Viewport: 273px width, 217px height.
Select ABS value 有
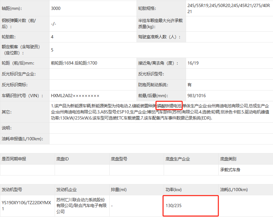click(x=190, y=85)
